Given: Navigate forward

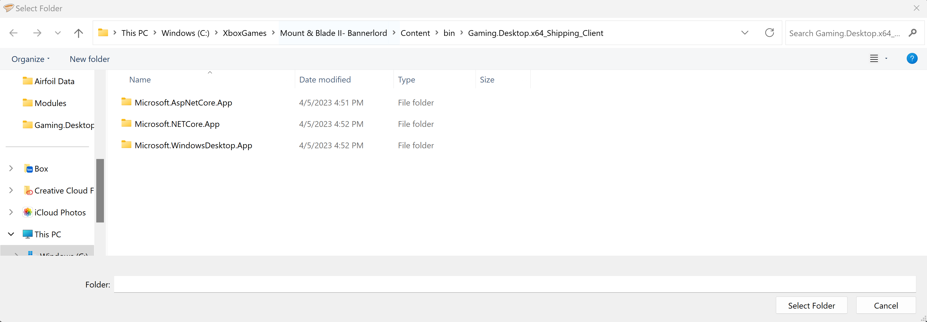Looking at the screenshot, I should tap(37, 33).
